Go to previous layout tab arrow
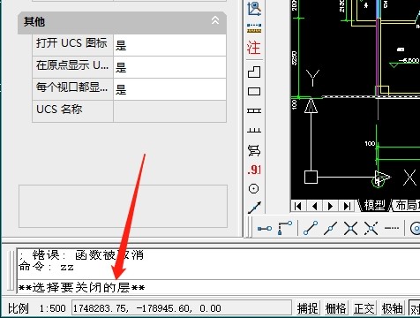420x318 pixels. 314,206
